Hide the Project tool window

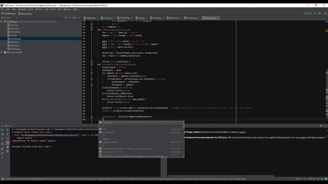click(x=79, y=18)
